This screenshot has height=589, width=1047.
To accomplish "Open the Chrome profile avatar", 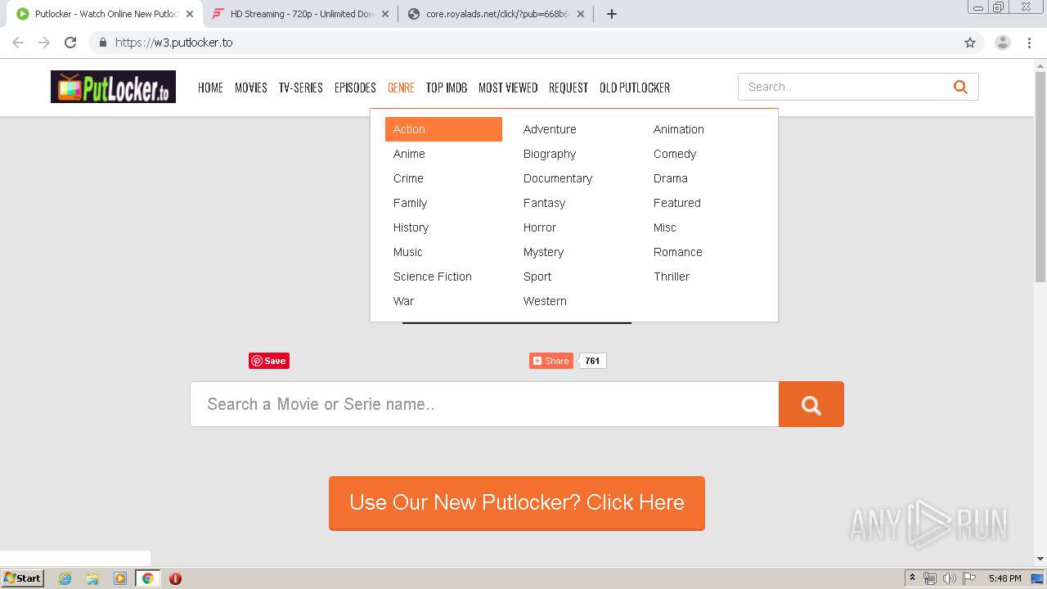I will point(1003,43).
